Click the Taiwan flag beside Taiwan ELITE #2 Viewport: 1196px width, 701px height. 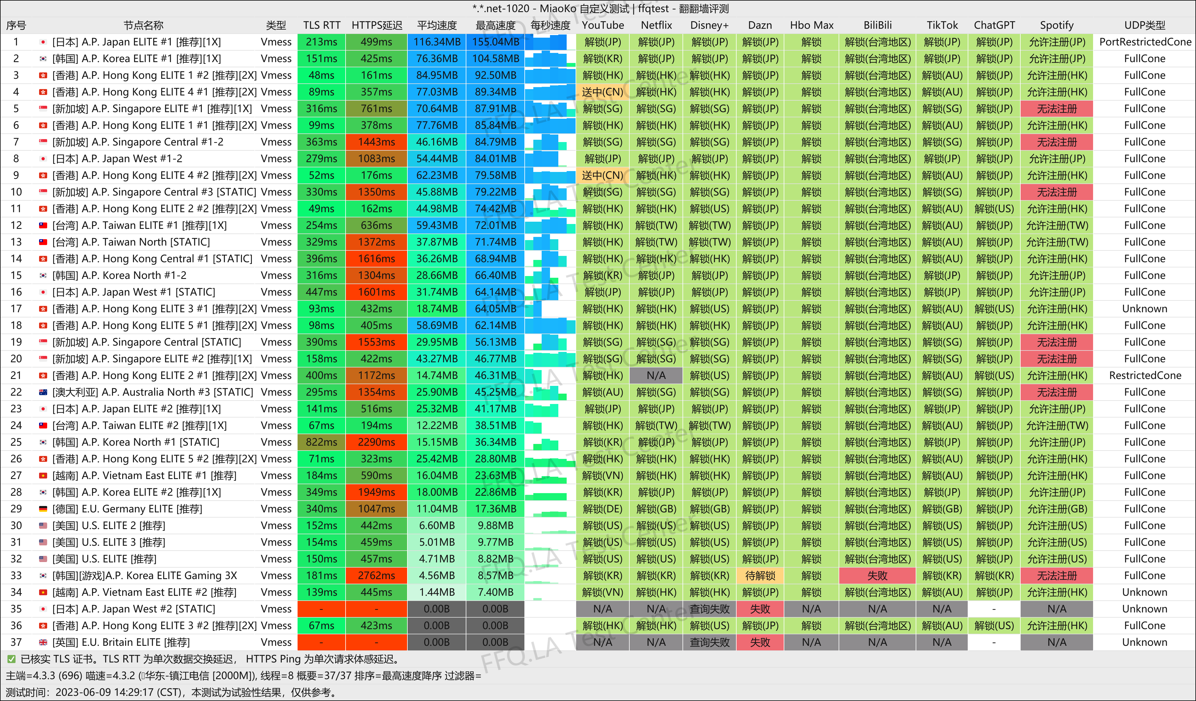pyautogui.click(x=43, y=426)
